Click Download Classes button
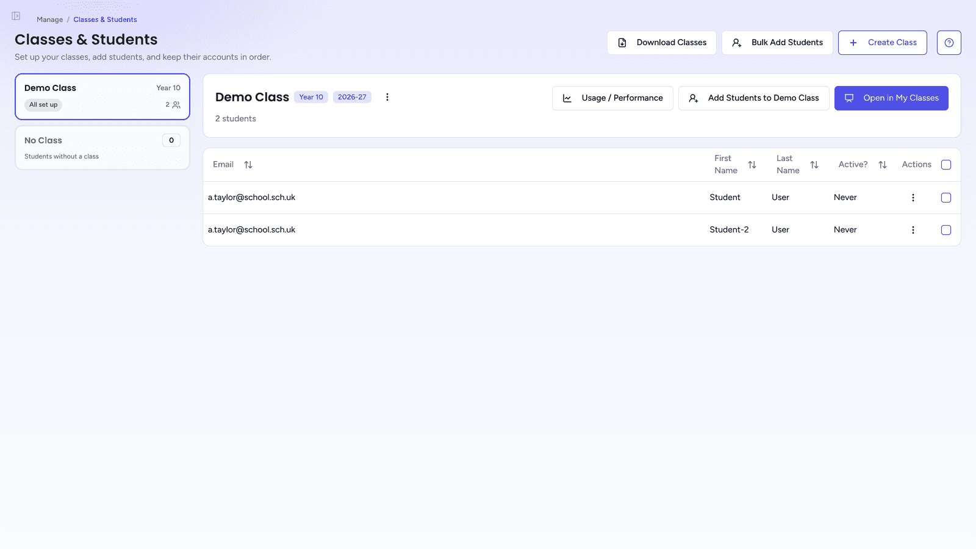Screen dimensions: 976x549 [661, 43]
